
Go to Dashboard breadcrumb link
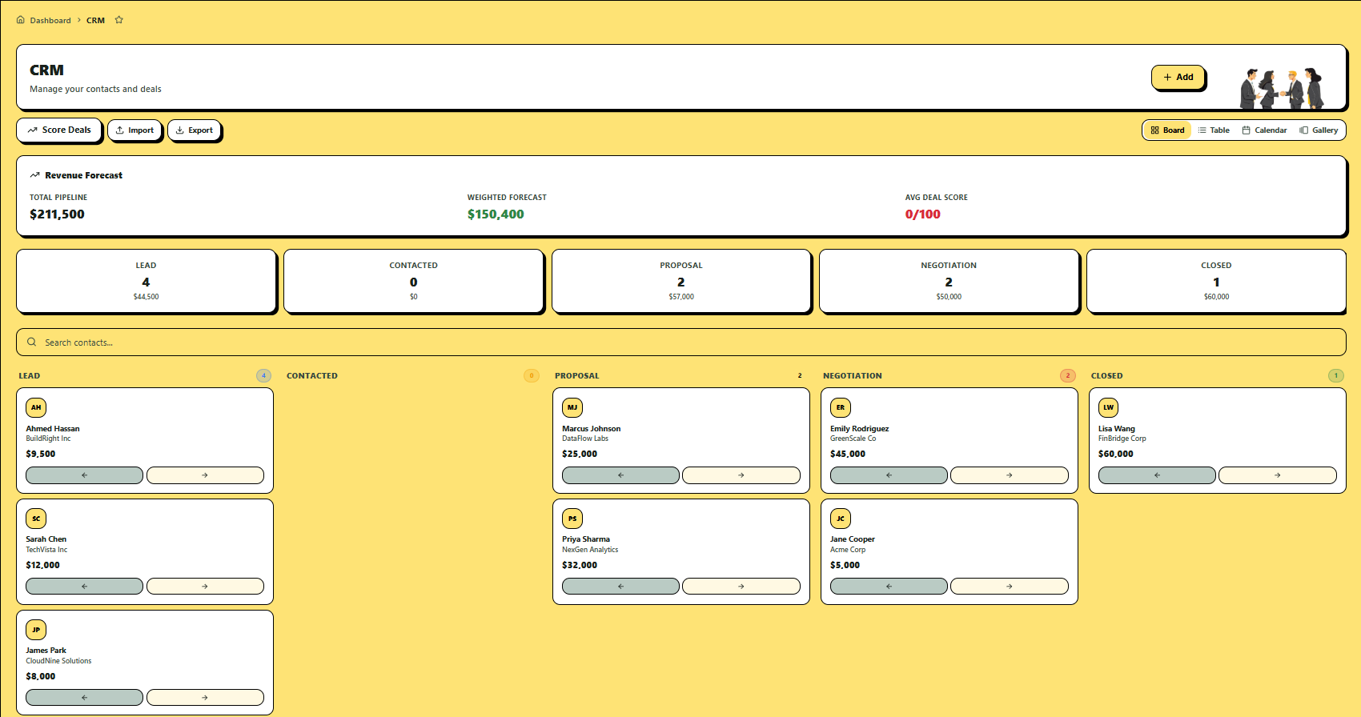pos(50,20)
